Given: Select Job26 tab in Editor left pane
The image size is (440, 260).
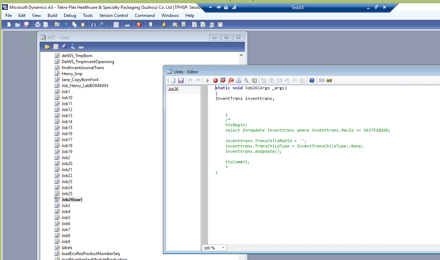Looking at the screenshot, I should point(183,89).
